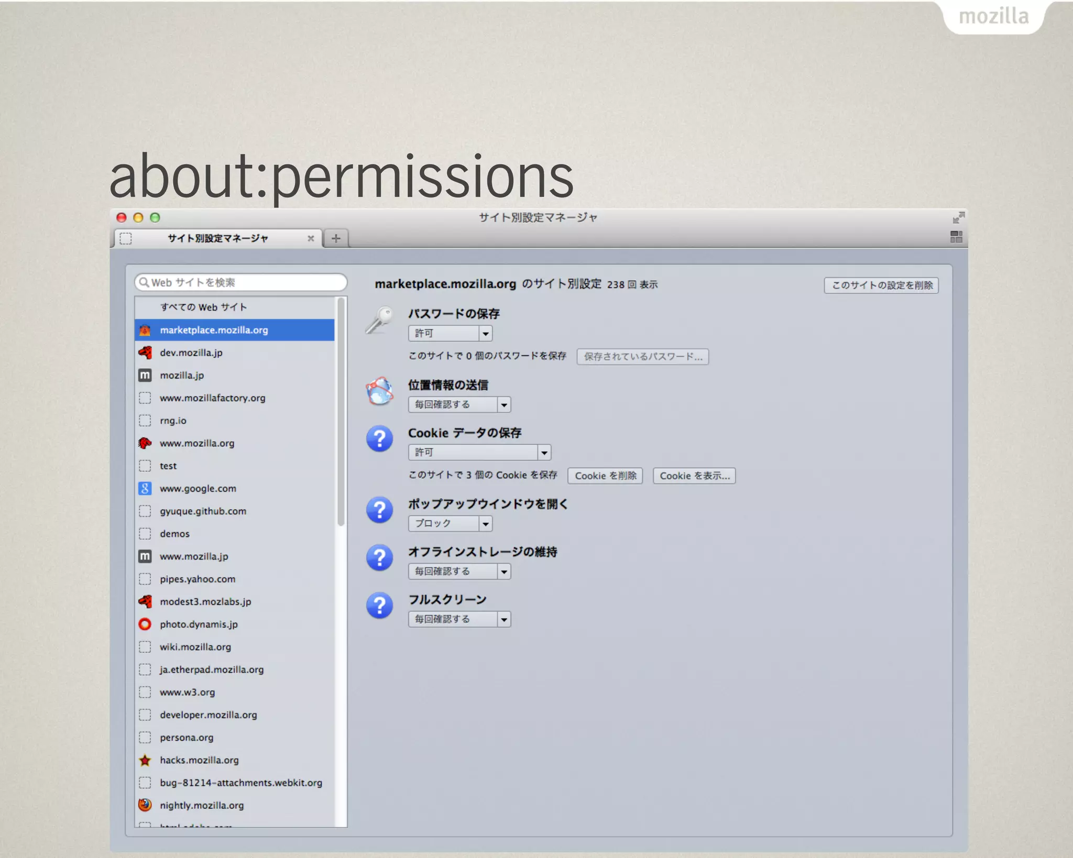Select ja.etherpad.mozilla.org in site list
The height and width of the screenshot is (858, 1073).
(235, 669)
